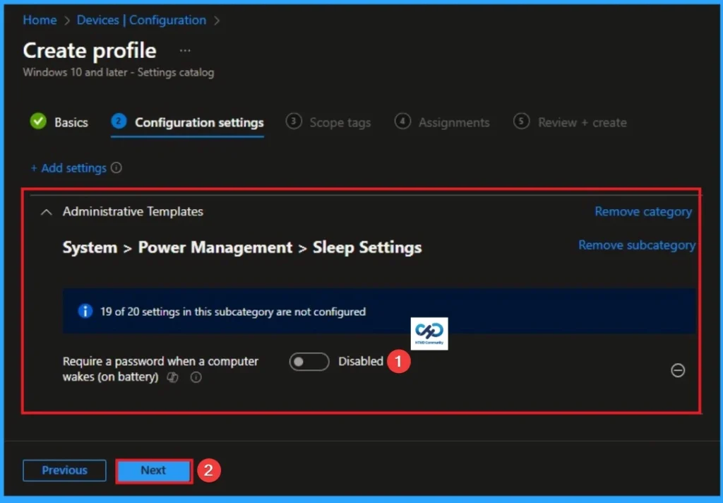
Task: Open Add settings
Action: 70,168
